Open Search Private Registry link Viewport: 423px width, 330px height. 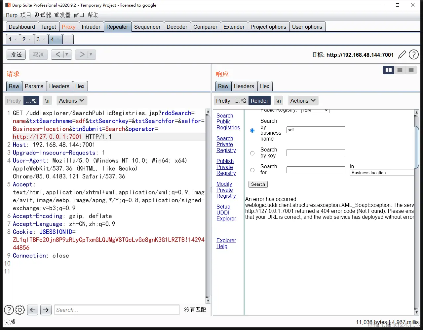tap(226, 144)
